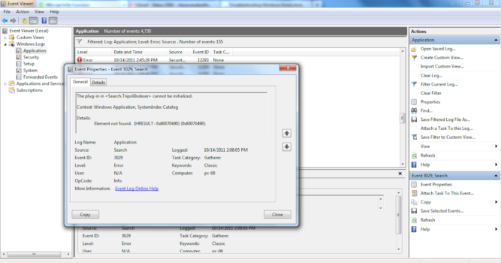Screen dimensions: 501x263
Task: Expand Applications and Services Logs
Action: [5, 83]
